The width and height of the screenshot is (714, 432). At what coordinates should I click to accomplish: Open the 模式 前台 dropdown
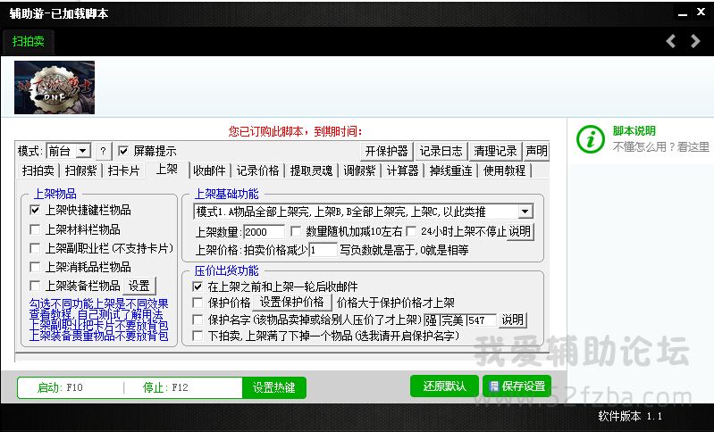tap(83, 151)
